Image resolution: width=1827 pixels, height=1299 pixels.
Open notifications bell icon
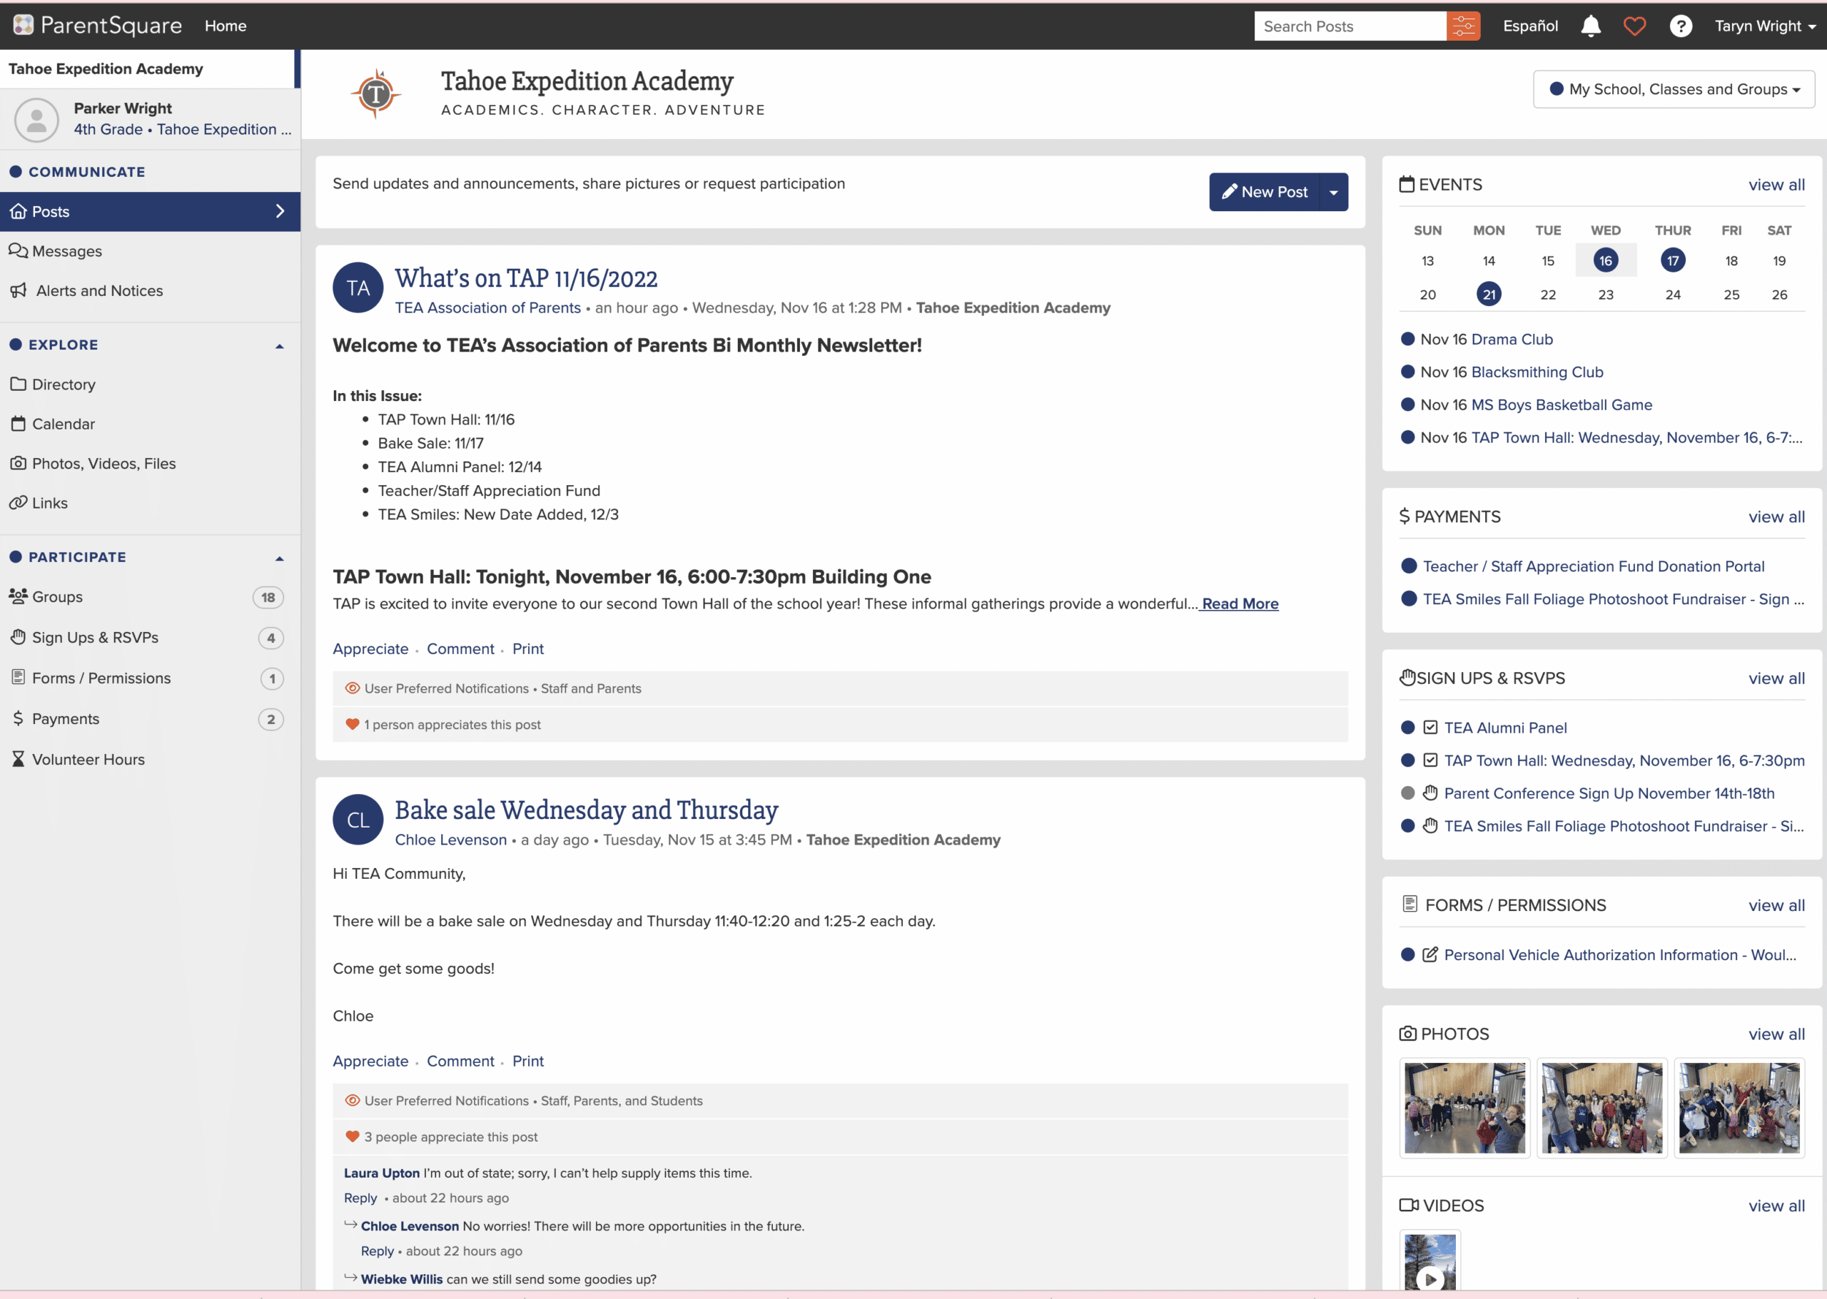click(x=1591, y=26)
